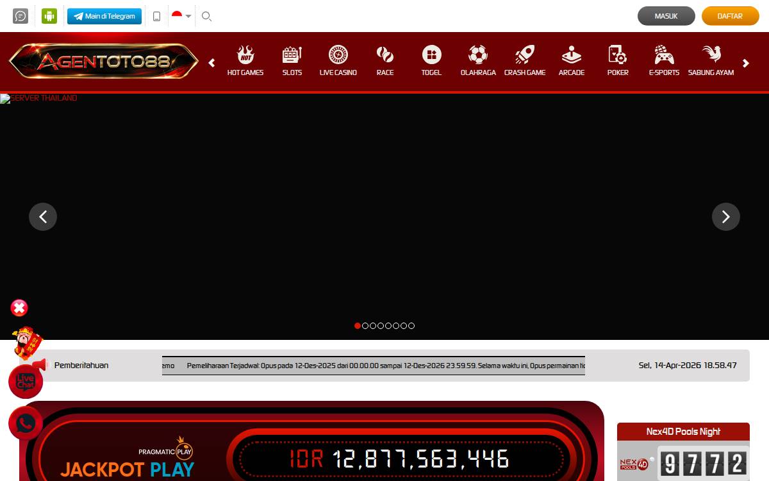Click the mobile phone version icon
Image resolution: width=769 pixels, height=481 pixels.
pos(156,16)
